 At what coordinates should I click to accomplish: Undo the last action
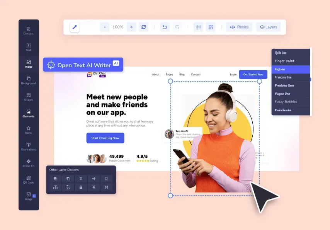(x=165, y=27)
